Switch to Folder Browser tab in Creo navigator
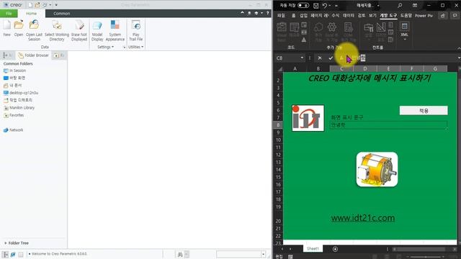 pos(33,55)
